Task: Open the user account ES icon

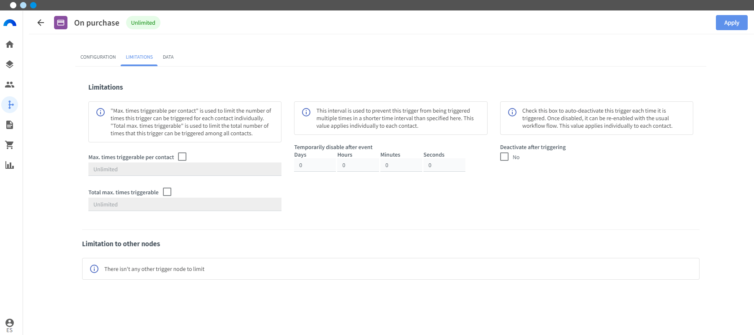Action: (10, 325)
